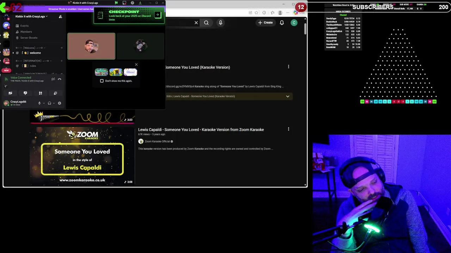Open the Discord inbox icon in title bar
The width and height of the screenshot is (451, 253).
[x=124, y=3]
